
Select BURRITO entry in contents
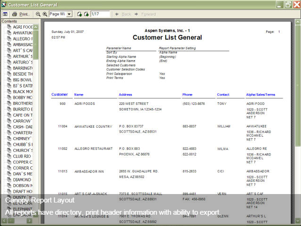tap(23, 109)
